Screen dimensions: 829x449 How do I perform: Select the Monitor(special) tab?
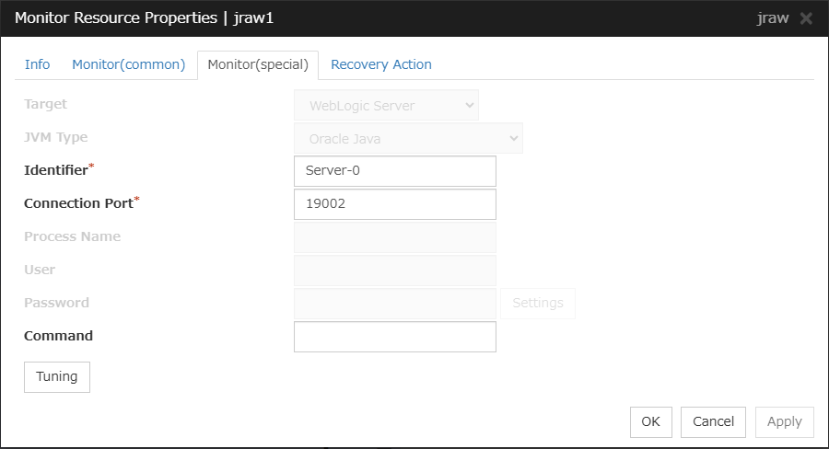(258, 64)
